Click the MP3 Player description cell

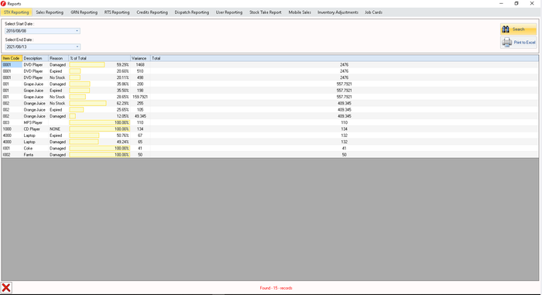coord(36,122)
